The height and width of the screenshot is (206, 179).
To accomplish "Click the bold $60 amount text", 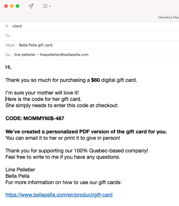I will pyautogui.click(x=95, y=80).
